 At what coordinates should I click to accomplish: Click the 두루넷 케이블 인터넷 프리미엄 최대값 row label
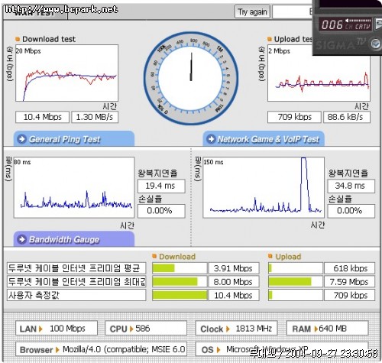click(76, 282)
